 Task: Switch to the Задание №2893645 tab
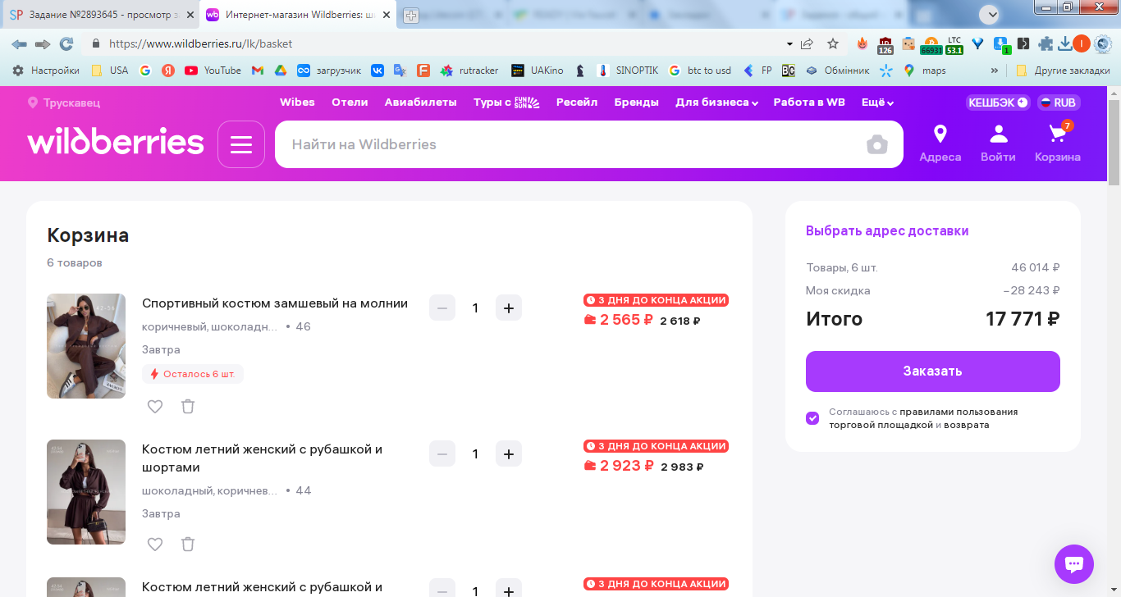pyautogui.click(x=100, y=15)
